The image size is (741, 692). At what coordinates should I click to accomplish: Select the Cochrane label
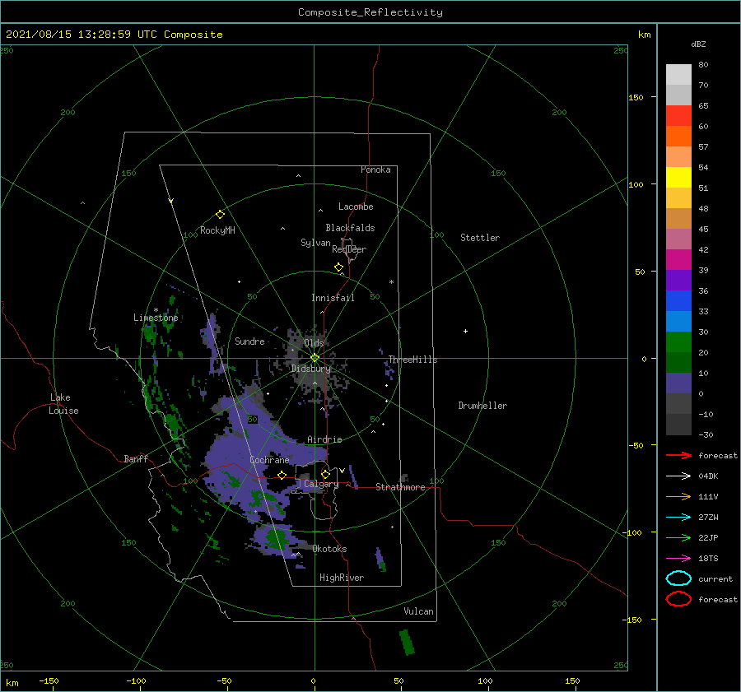pos(269,460)
